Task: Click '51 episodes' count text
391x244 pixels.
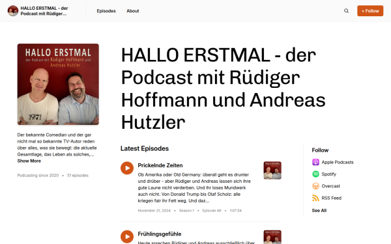Action: 78,175
